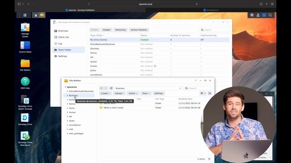Open the DSM user options menu
291x163 pixels.
[258, 15]
